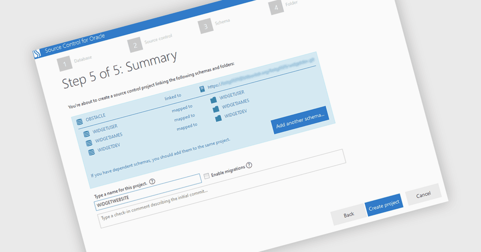The image size is (481, 252).
Task: Go to step 2 Source control
Action: (135, 46)
